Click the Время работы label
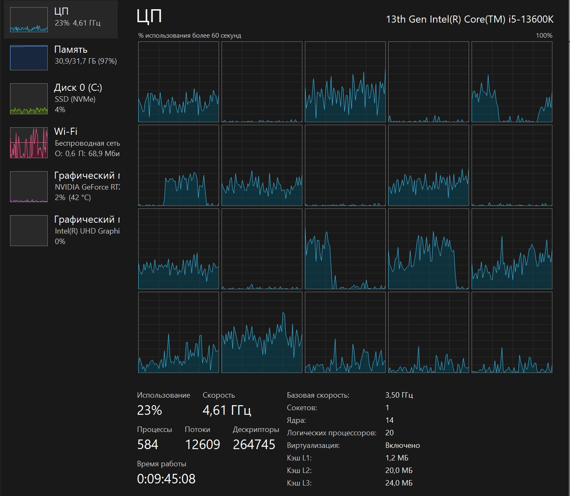 pos(162,464)
